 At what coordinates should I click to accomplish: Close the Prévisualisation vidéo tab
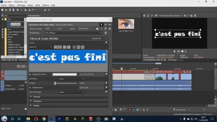coord(165,60)
